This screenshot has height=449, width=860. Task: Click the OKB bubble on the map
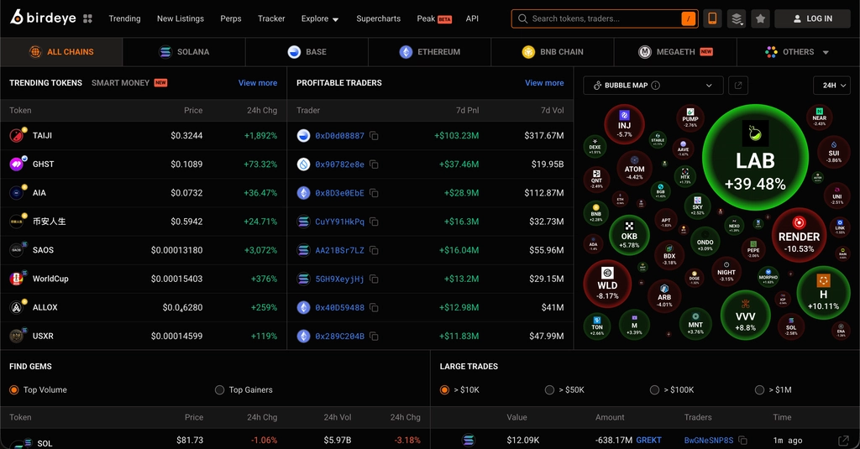pyautogui.click(x=629, y=236)
